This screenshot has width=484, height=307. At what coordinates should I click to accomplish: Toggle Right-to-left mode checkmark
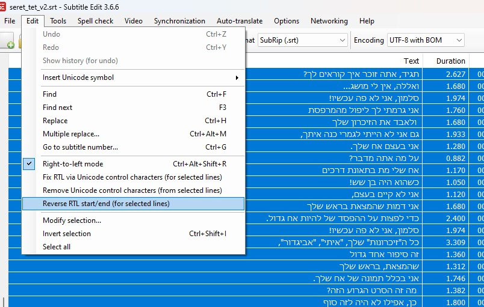[29, 164]
